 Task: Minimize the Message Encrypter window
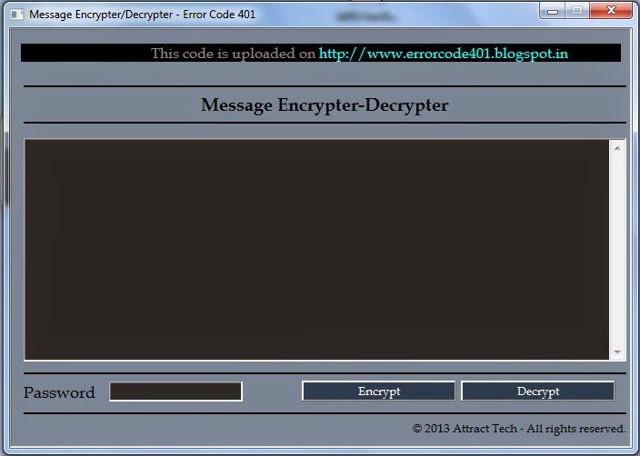pos(552,12)
